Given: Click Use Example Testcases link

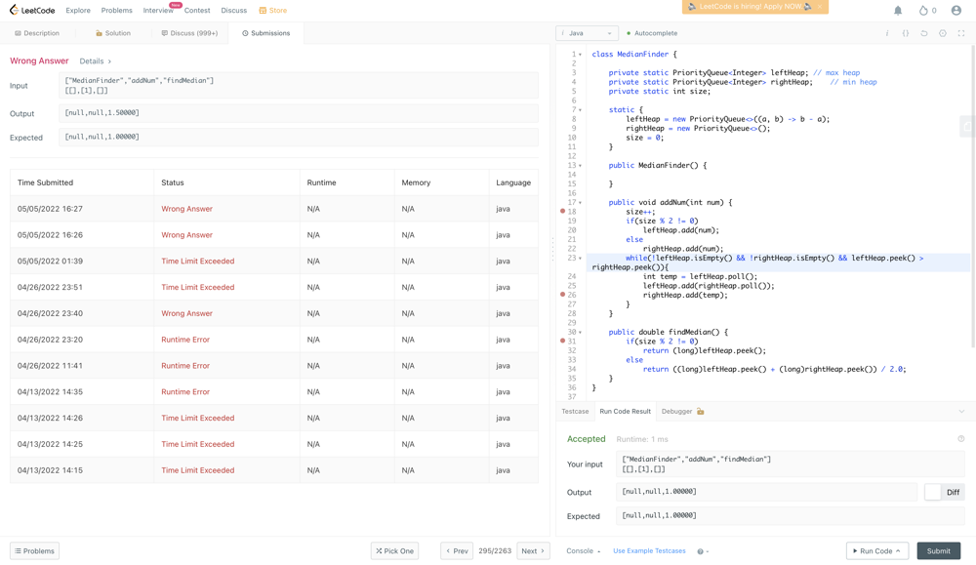Looking at the screenshot, I should pyautogui.click(x=649, y=551).
